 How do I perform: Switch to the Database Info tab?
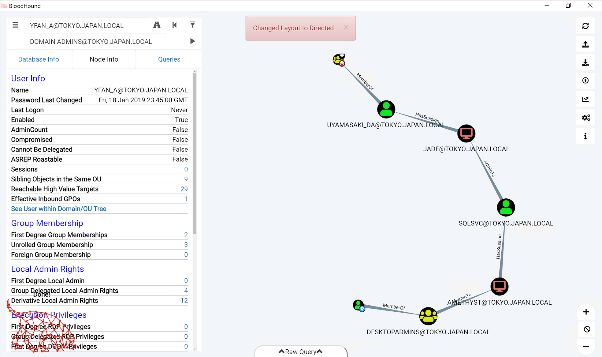point(39,59)
